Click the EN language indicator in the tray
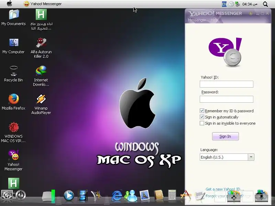 click(x=224, y=4)
